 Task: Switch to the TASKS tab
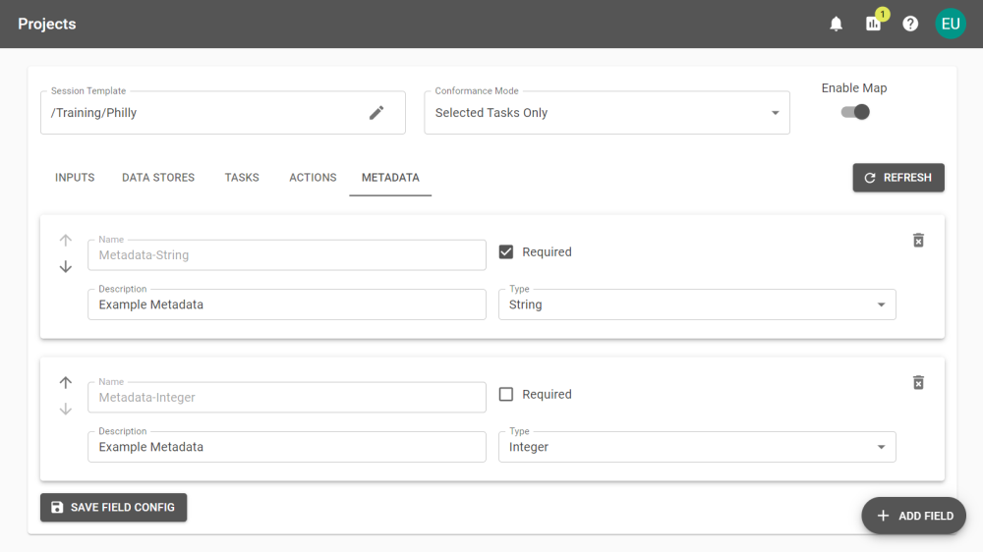[242, 178]
